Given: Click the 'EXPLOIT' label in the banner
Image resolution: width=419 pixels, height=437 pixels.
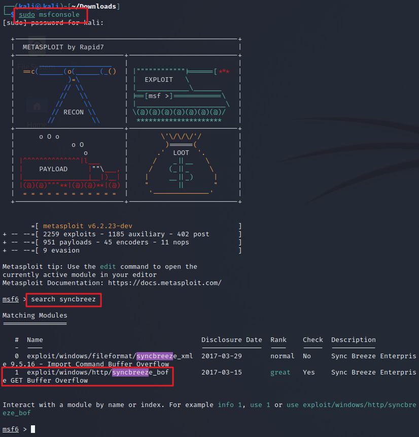Looking at the screenshot, I should 159,80.
